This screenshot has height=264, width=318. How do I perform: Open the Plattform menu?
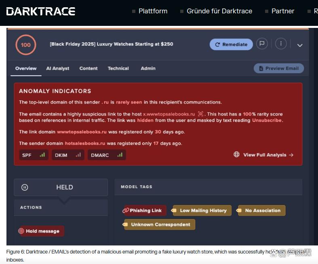153,11
